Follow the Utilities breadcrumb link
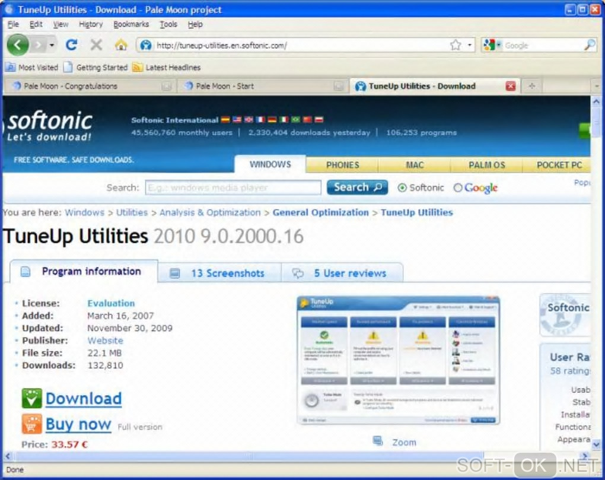The width and height of the screenshot is (605, 480). coord(132,212)
